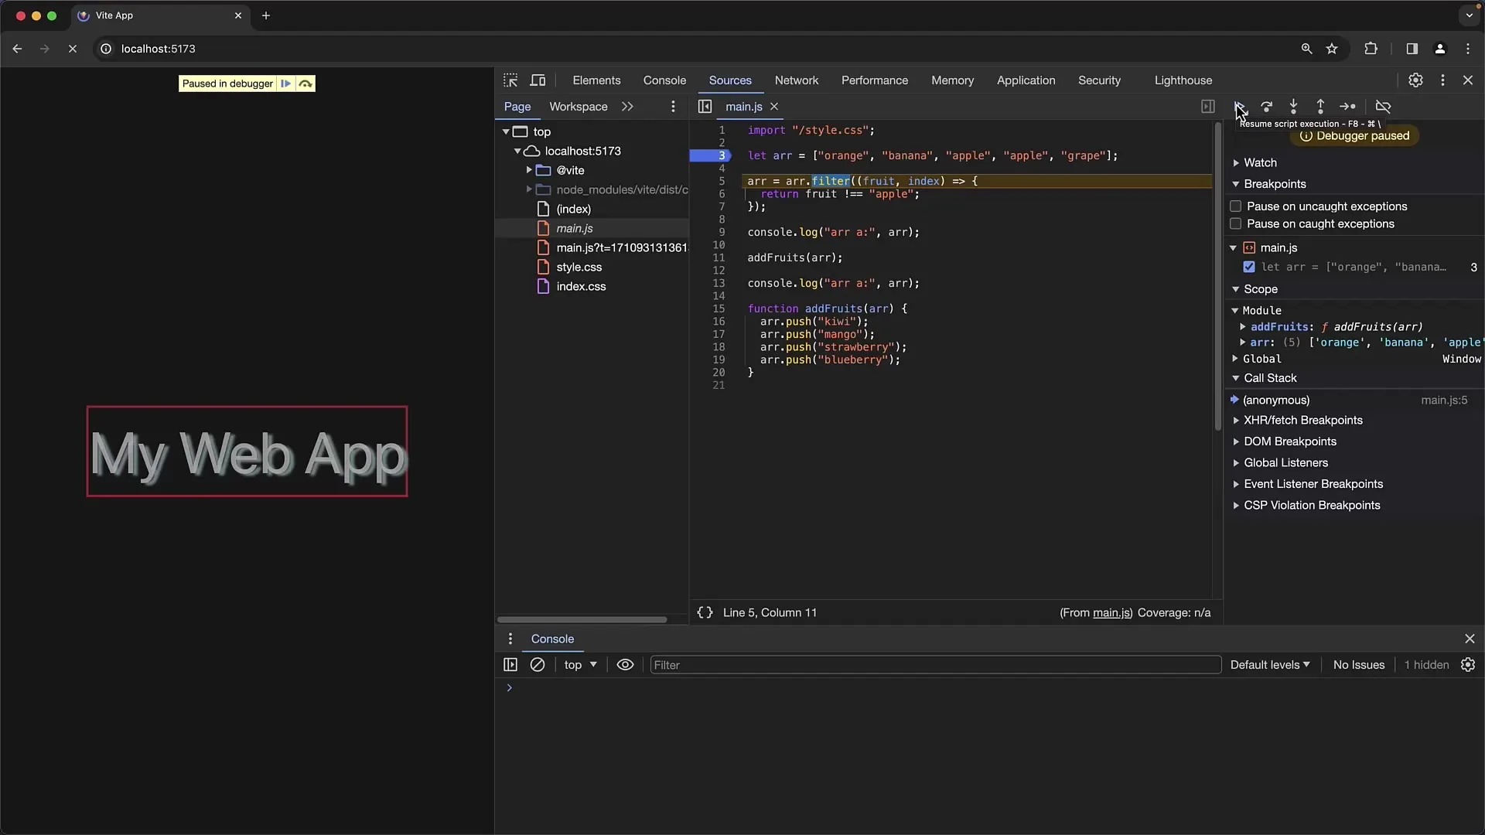Image resolution: width=1485 pixels, height=835 pixels.
Task: Toggle the device toolbar icon
Action: tap(538, 80)
